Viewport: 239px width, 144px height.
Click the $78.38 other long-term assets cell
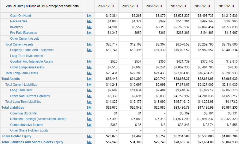pos(227,67)
